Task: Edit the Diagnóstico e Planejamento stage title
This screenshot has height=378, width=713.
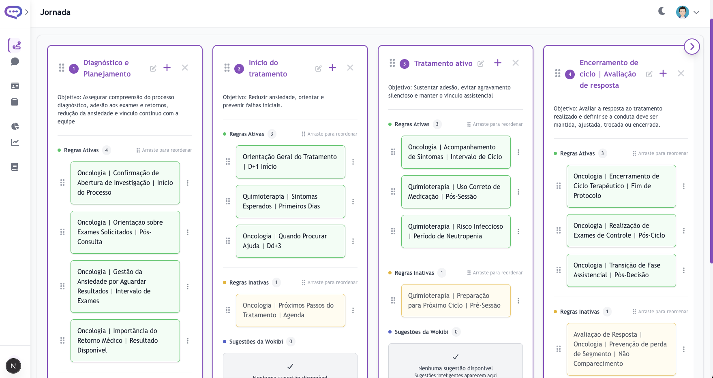Action: click(153, 68)
